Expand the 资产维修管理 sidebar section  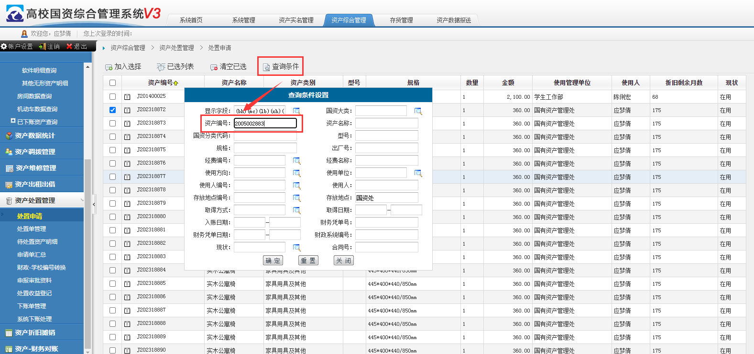[x=35, y=168]
